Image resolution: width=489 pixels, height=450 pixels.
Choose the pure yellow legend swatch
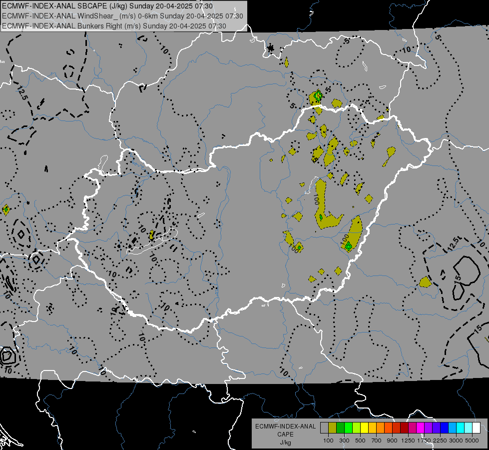[364, 427]
